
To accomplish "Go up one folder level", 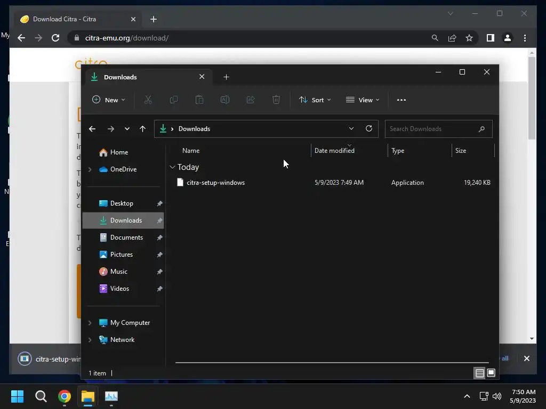I will pos(142,129).
